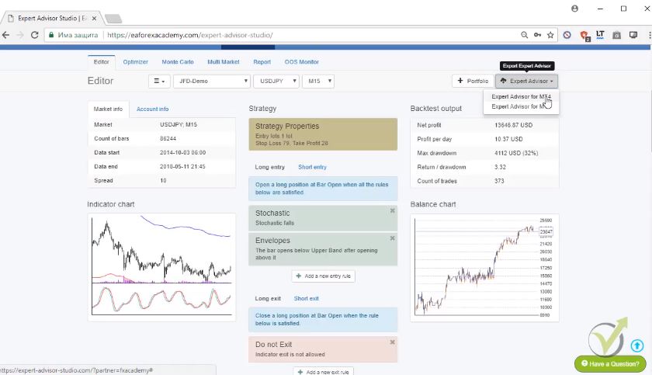Click the Spread value 10
Screen dimensions: 652x375
click(163, 180)
